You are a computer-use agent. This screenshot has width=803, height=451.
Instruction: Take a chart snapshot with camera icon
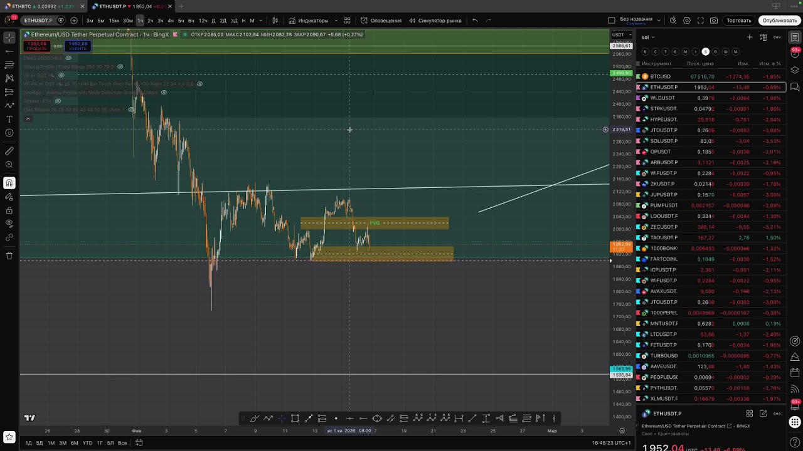[x=714, y=21]
